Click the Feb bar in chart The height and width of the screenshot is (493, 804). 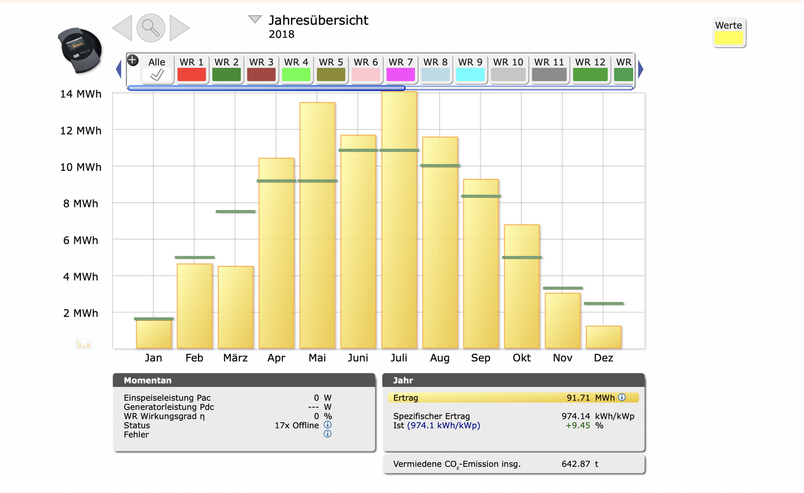194,306
